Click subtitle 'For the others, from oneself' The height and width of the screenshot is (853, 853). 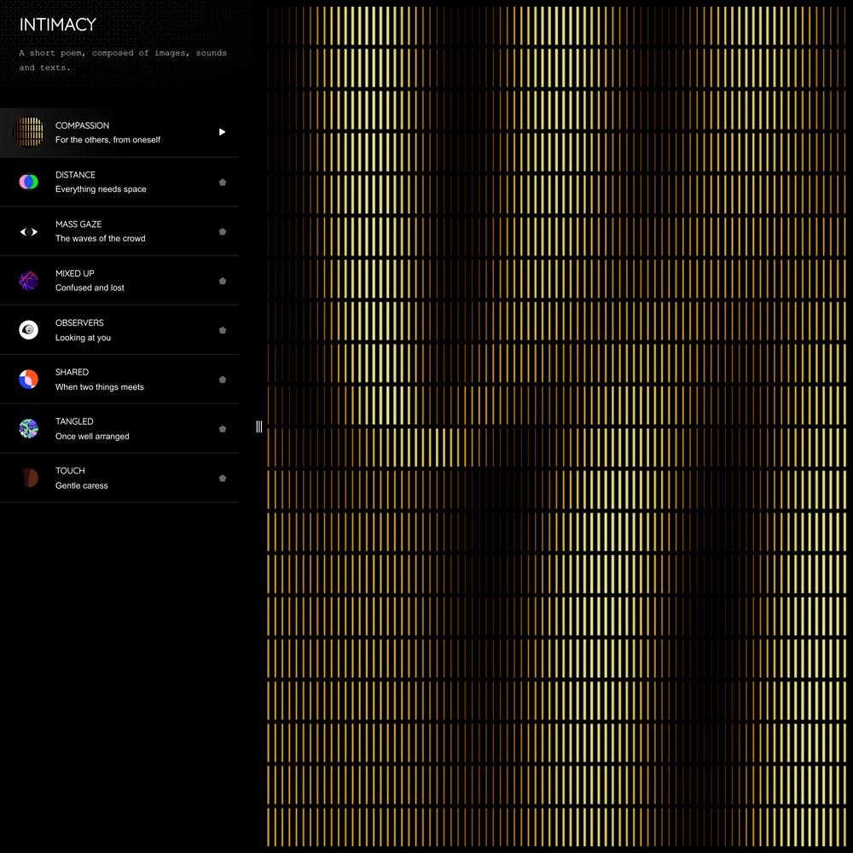(107, 140)
